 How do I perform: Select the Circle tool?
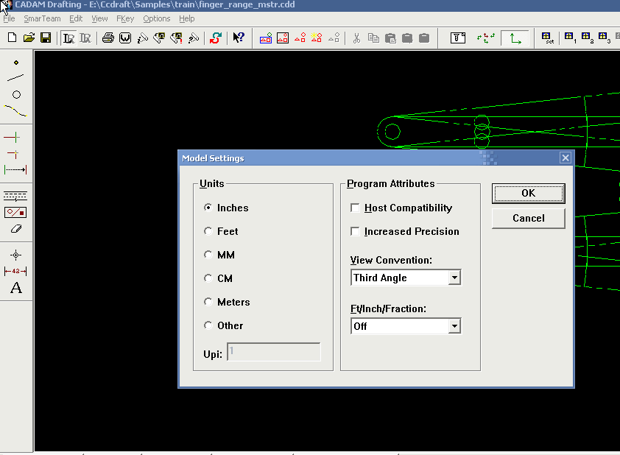pos(16,94)
